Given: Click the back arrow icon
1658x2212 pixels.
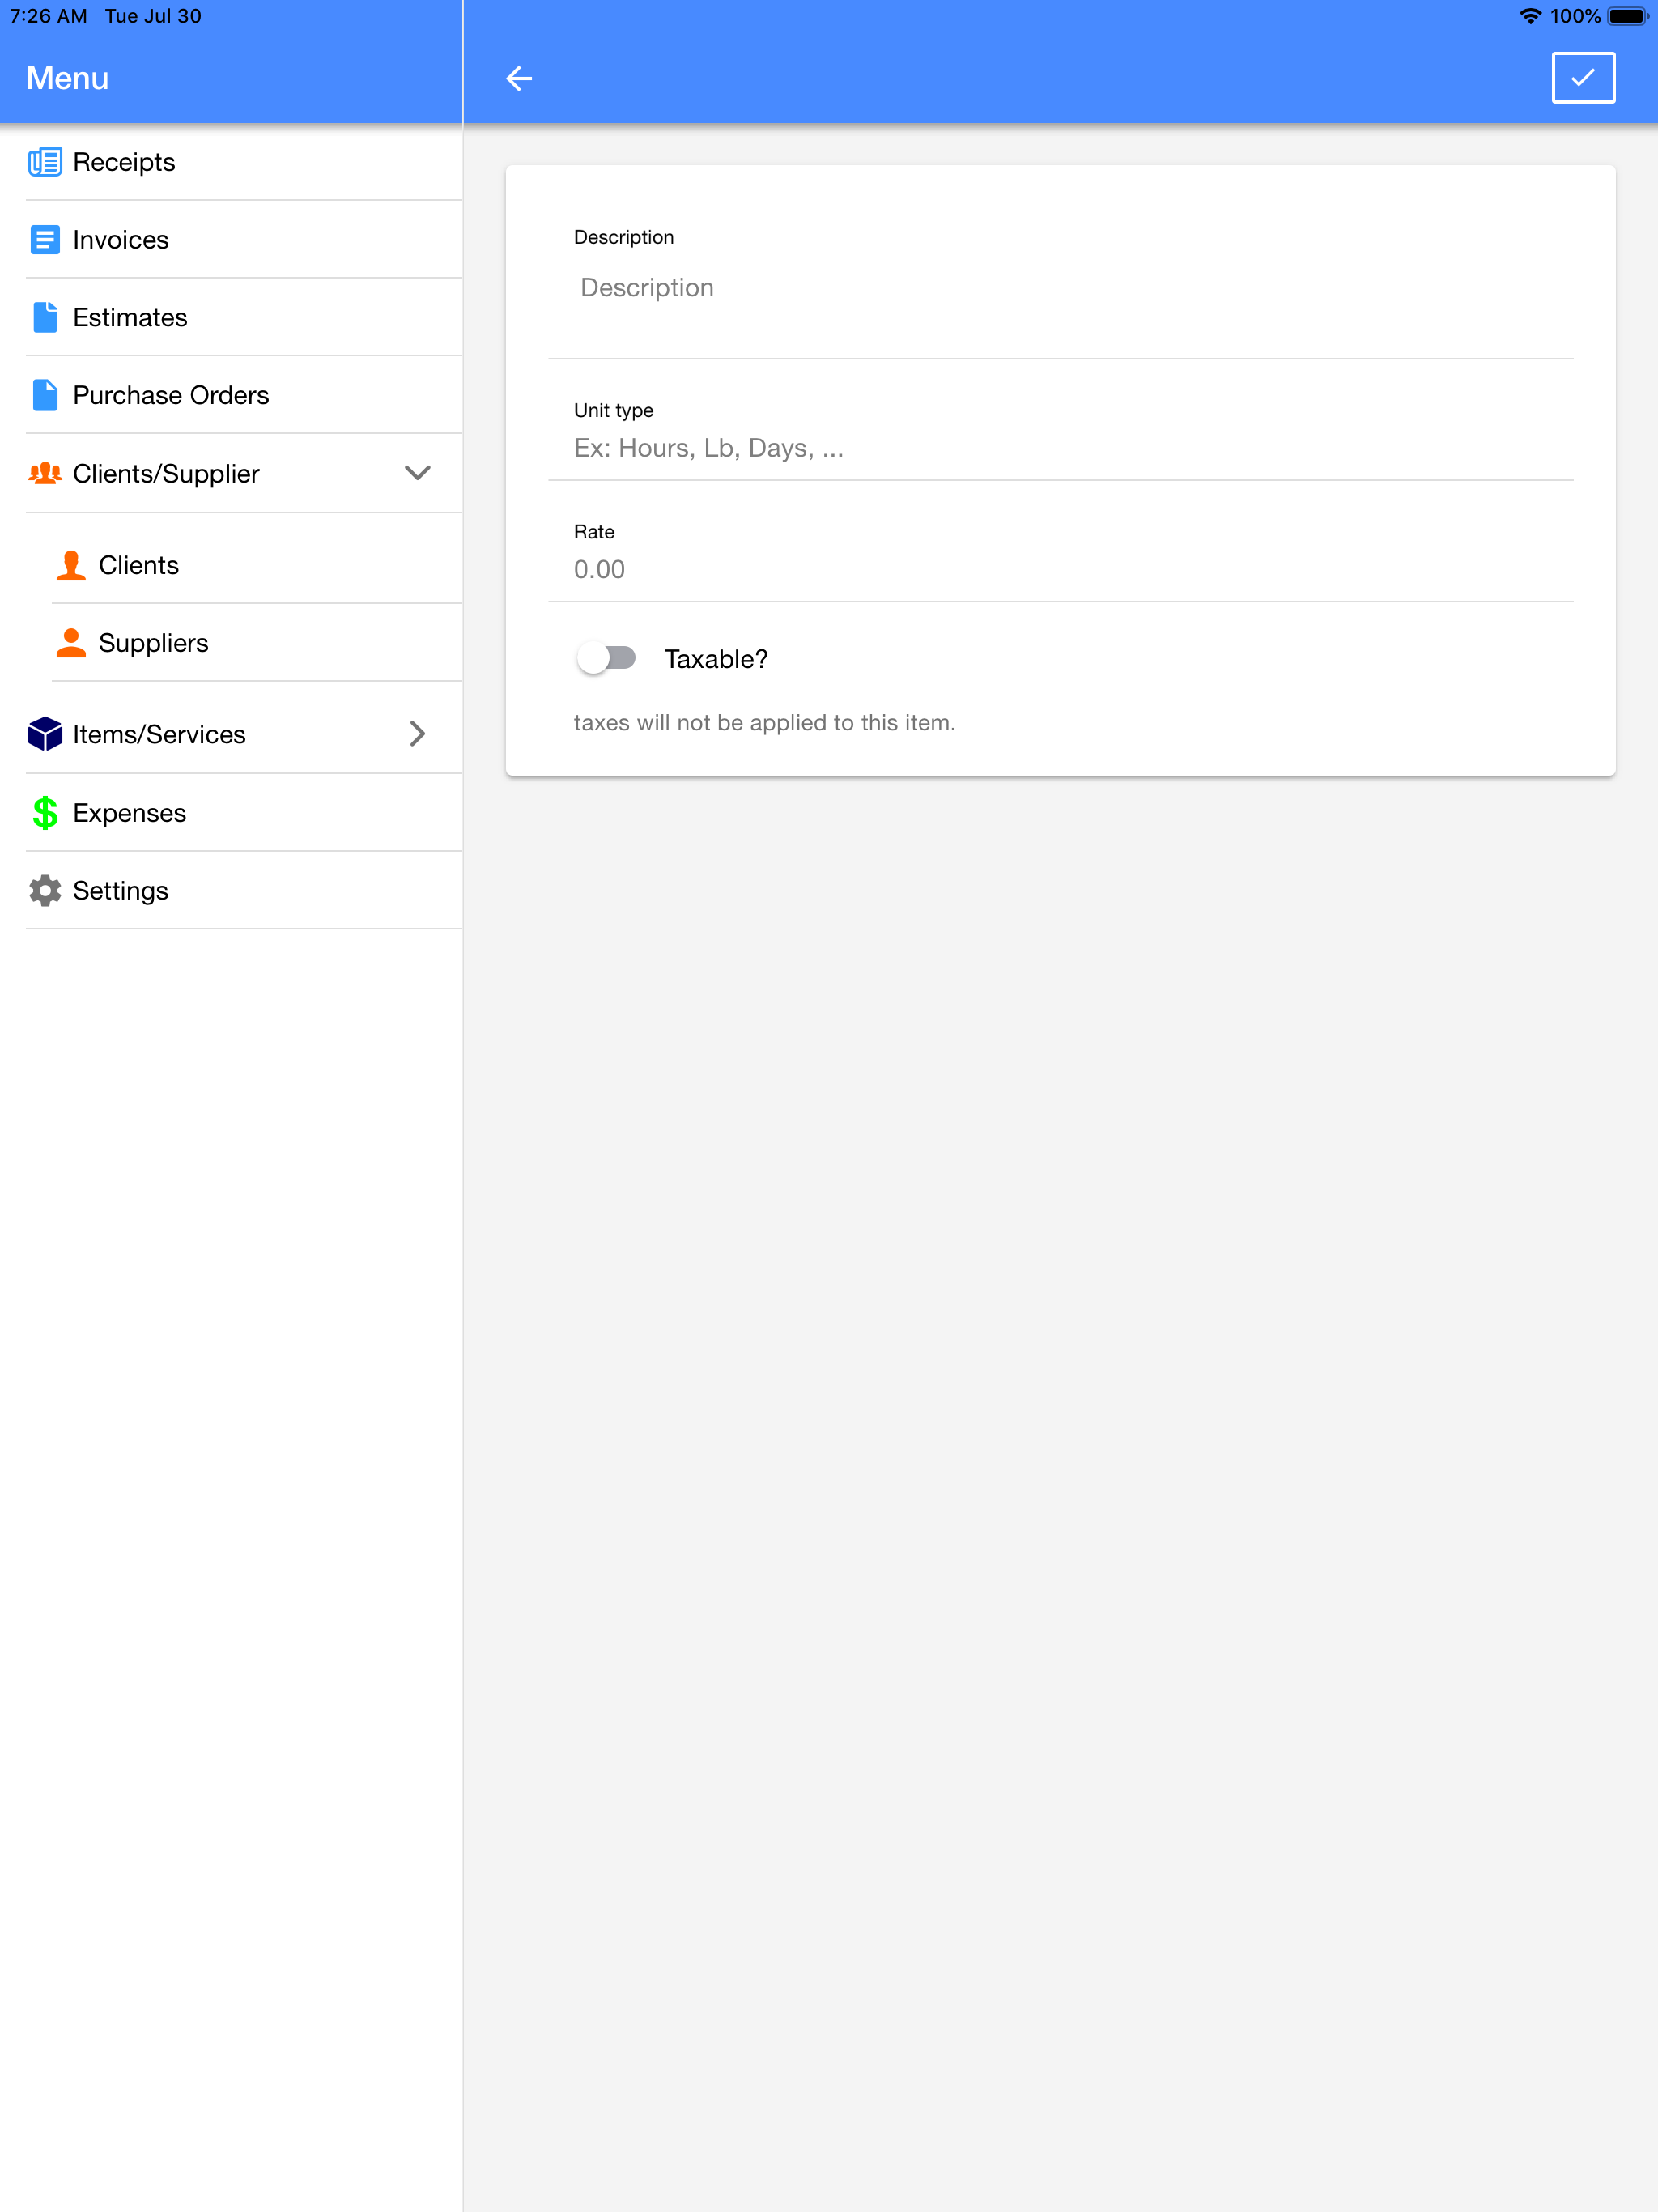Looking at the screenshot, I should point(518,78).
